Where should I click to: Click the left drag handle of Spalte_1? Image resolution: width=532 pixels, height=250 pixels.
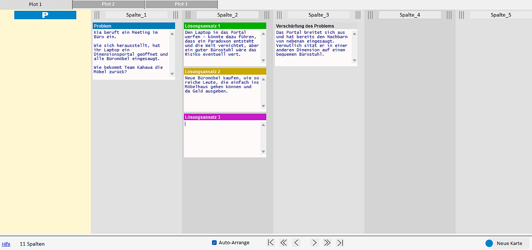[x=97, y=15]
